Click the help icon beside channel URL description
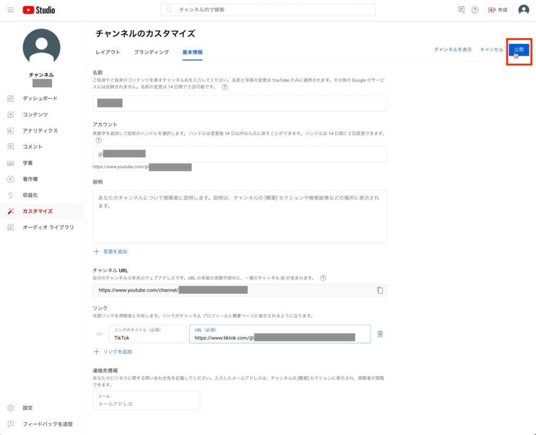This screenshot has height=435, width=536. click(x=323, y=278)
